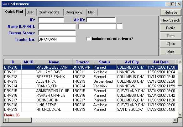Click name KING,STEVE

(x=46, y=105)
